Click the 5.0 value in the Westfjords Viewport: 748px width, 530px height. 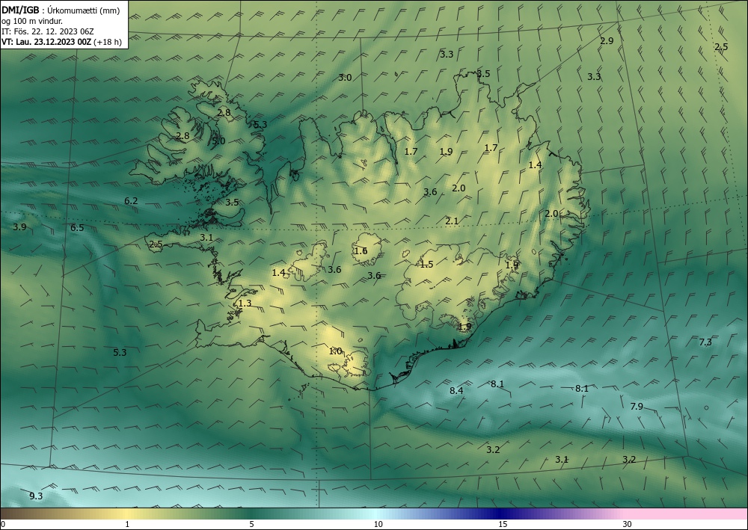coord(218,141)
